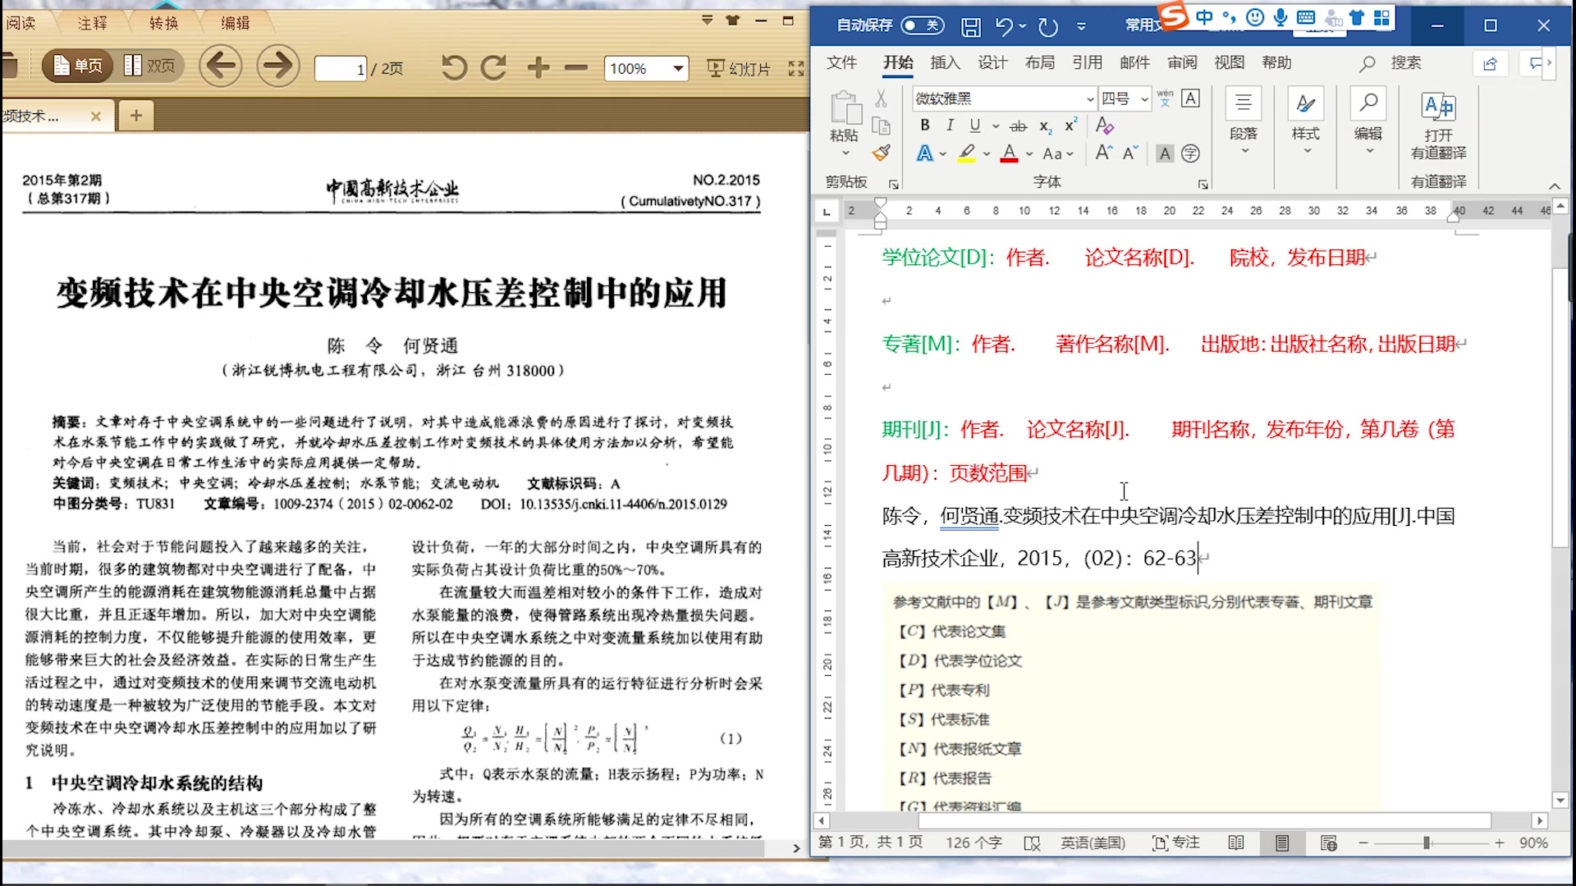Close the 频技术 document tab
The image size is (1576, 886).
96,116
